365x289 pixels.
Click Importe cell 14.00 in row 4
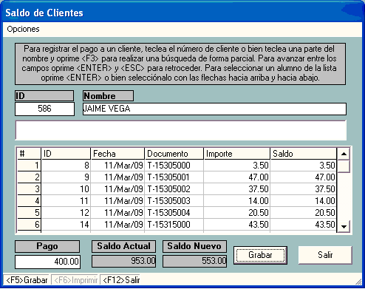237,201
